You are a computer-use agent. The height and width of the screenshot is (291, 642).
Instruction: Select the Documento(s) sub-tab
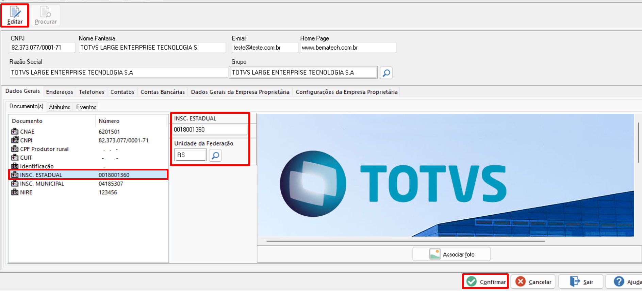coord(26,106)
